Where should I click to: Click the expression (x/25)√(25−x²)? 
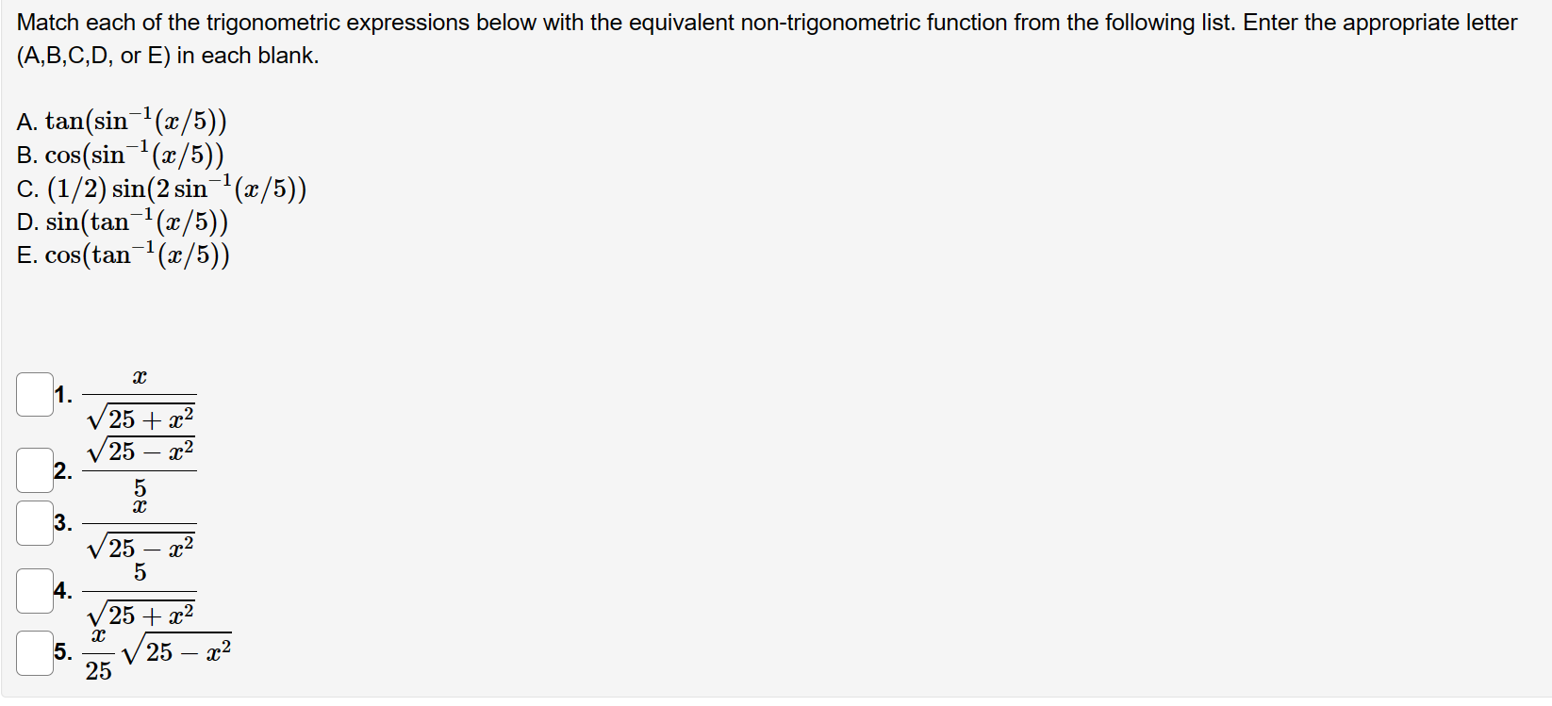tap(157, 650)
